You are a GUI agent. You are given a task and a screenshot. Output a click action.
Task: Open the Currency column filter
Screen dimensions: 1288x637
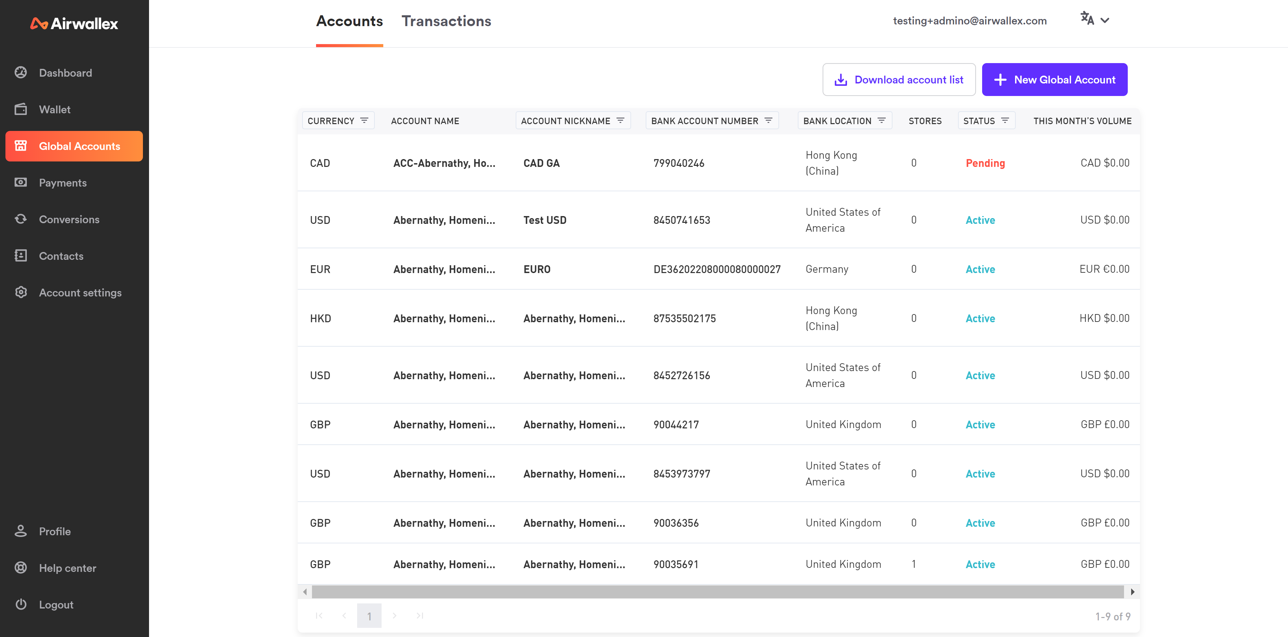(x=365, y=120)
